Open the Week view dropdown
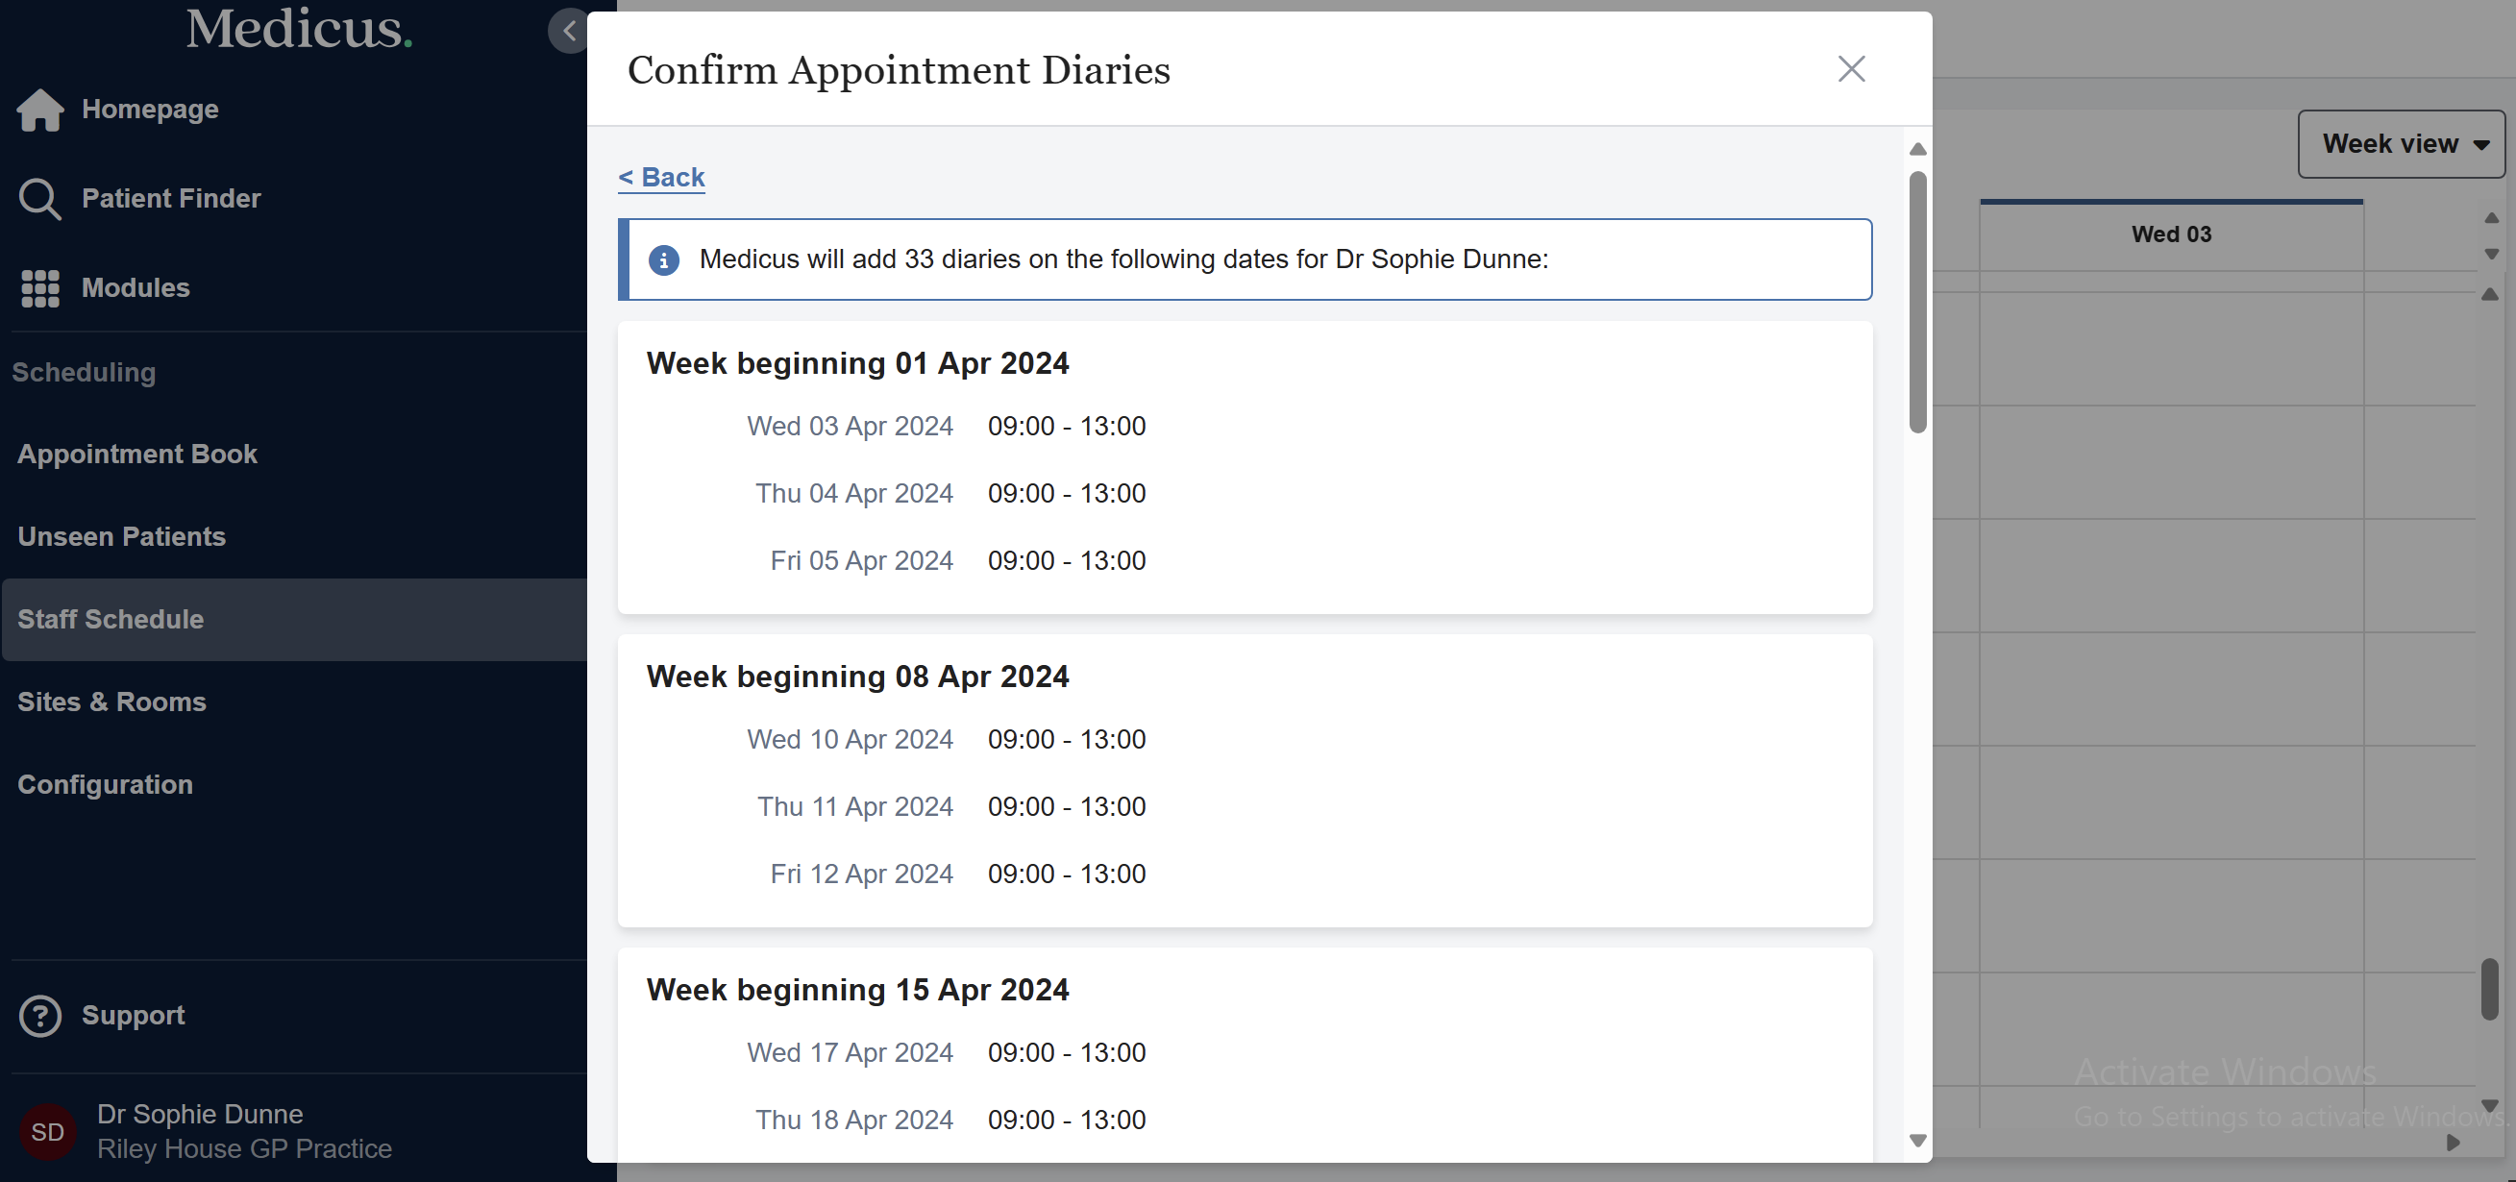This screenshot has height=1182, width=2516. [x=2402, y=143]
